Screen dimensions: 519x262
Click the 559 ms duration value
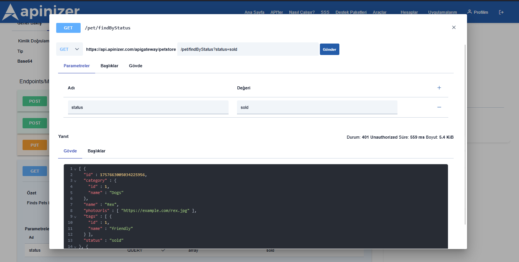tap(417, 137)
